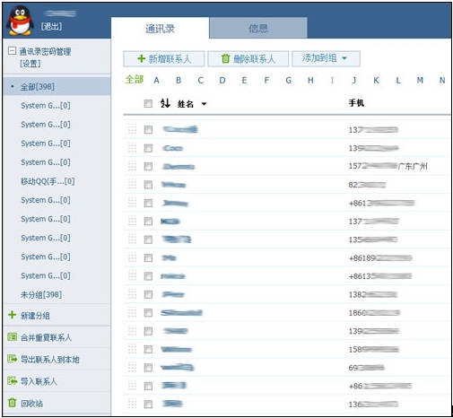Click the green plus icon for 新建分组
The width and height of the screenshot is (453, 418).
tap(12, 315)
